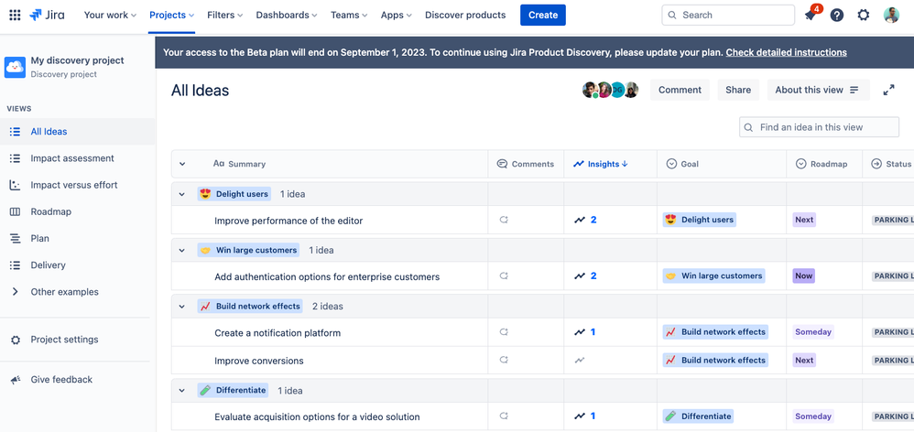The height and width of the screenshot is (432, 914).
Task: Open the help question mark icon
Action: [837, 16]
